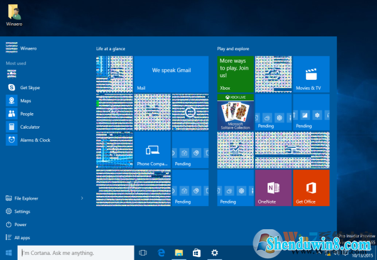Image resolution: width=377 pixels, height=260 pixels.
Task: Click the Windows Start button
Action: [x=9, y=253]
